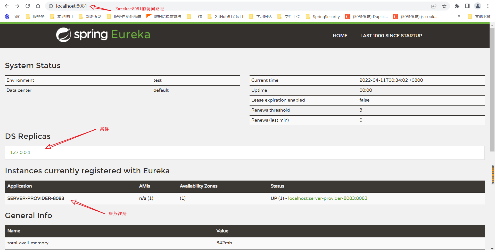The height and width of the screenshot is (250, 495).
Task: Bookmark this page with star icon
Action: [444, 6]
